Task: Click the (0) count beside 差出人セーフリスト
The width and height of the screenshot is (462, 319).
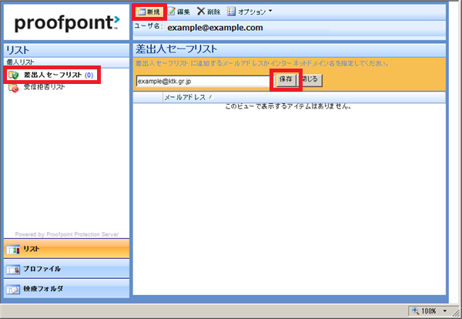Action: click(x=89, y=76)
